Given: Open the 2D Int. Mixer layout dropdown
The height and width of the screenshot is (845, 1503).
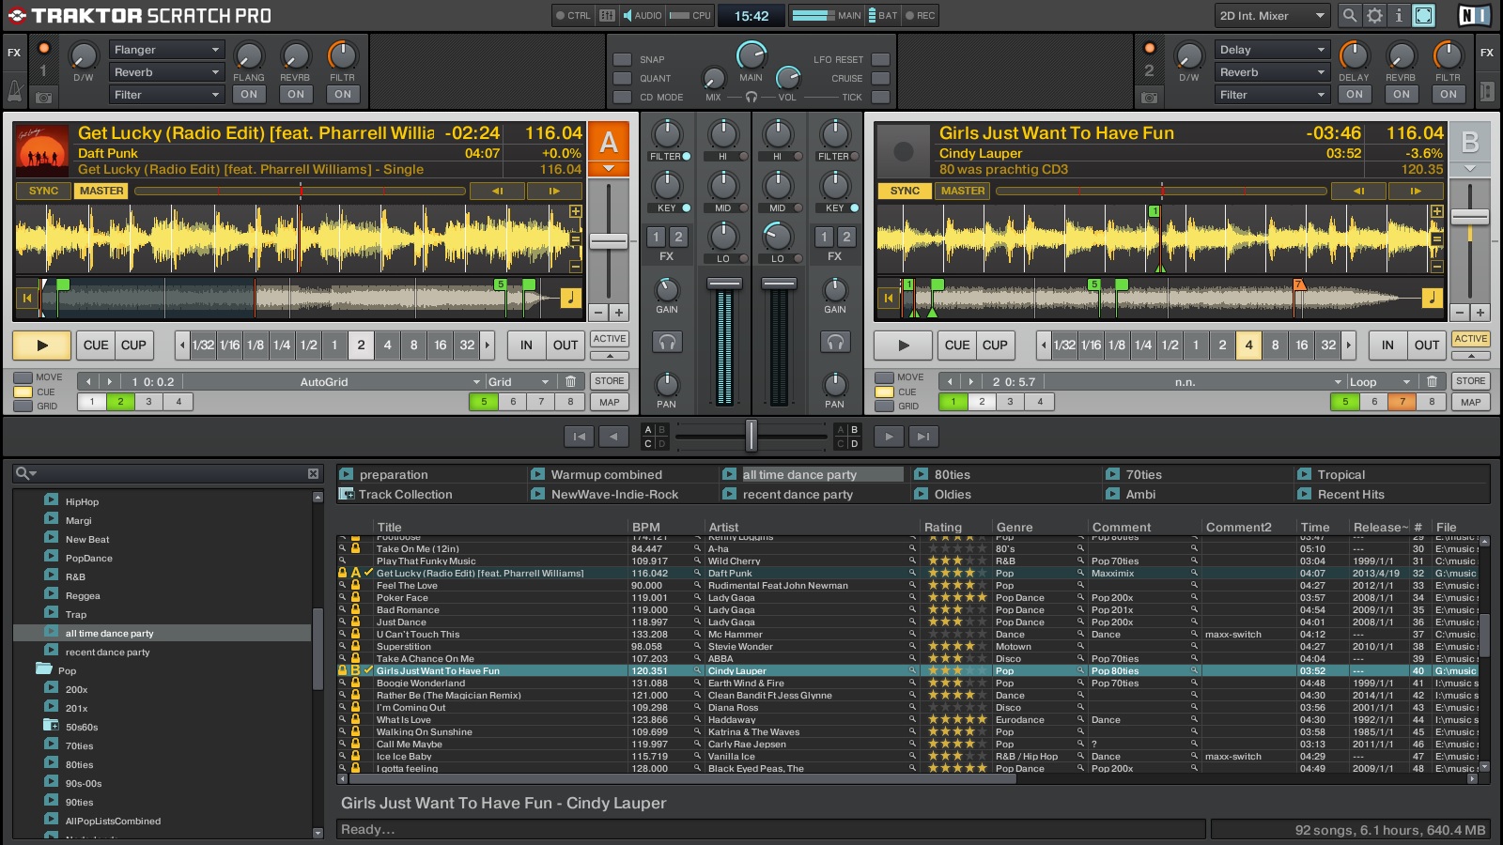Looking at the screenshot, I should coord(1272,15).
